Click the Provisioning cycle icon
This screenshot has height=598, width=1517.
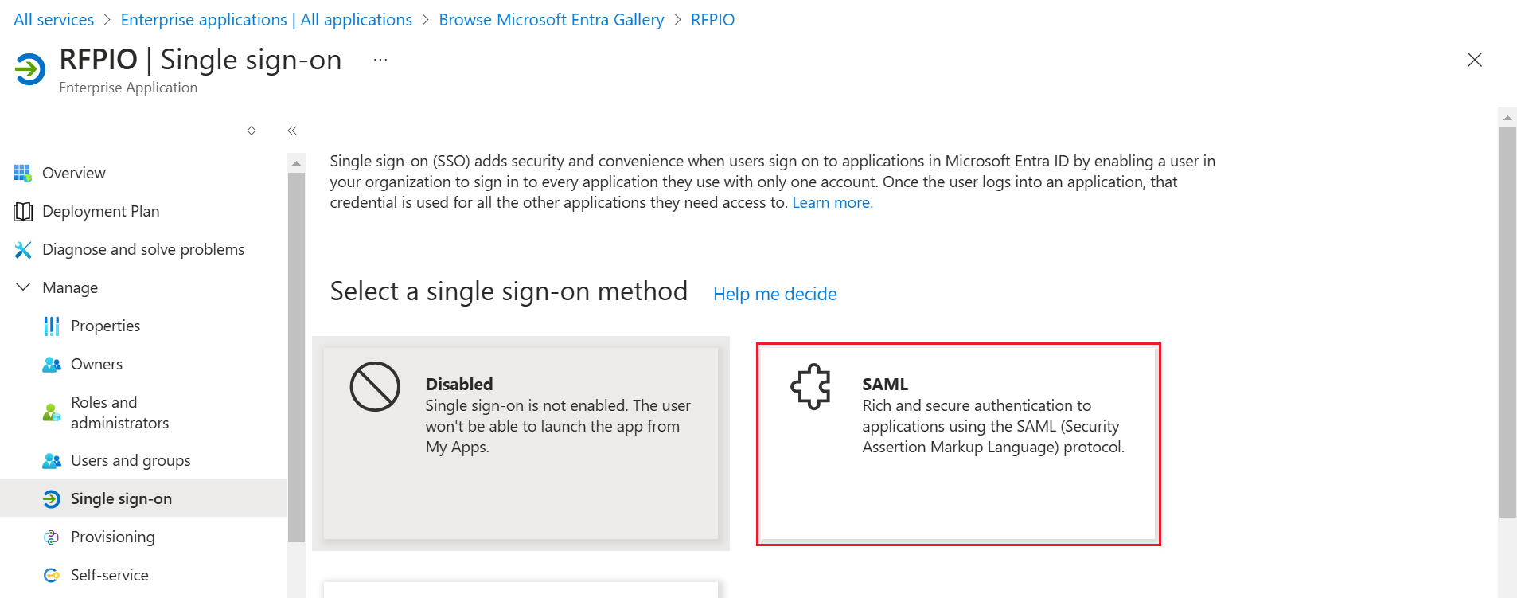(x=52, y=537)
